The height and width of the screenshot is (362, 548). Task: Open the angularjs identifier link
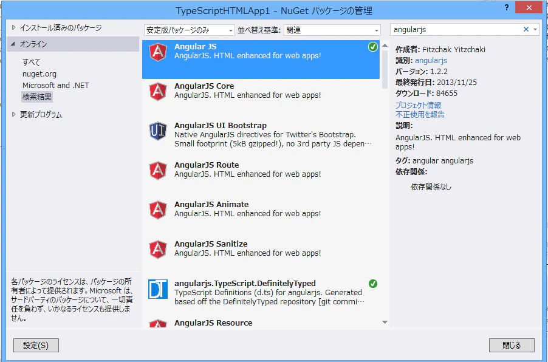click(x=431, y=61)
